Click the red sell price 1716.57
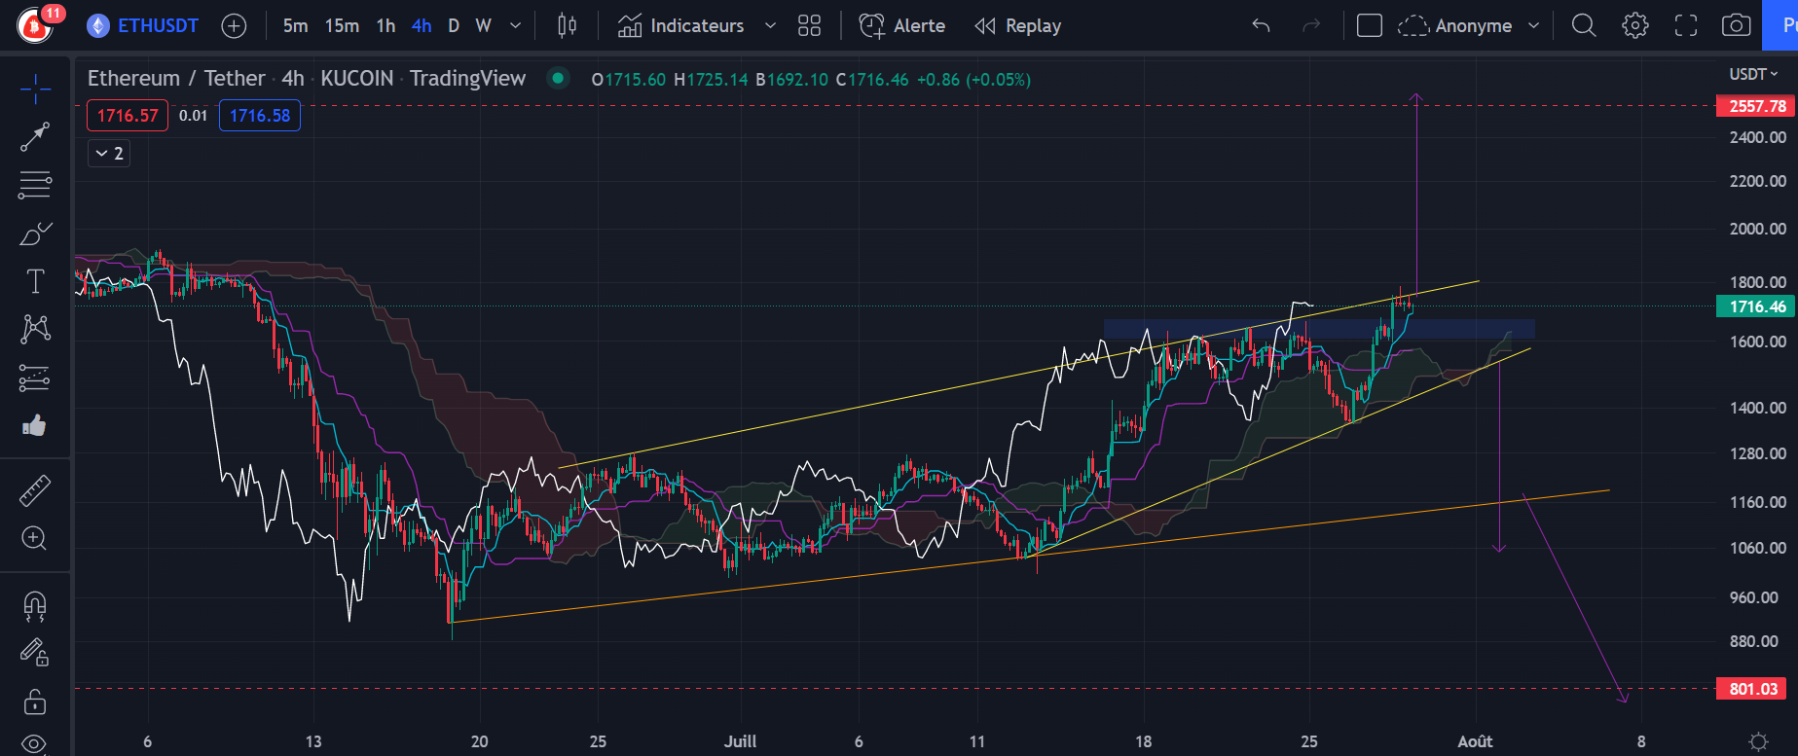This screenshot has width=1798, height=756. 128,115
